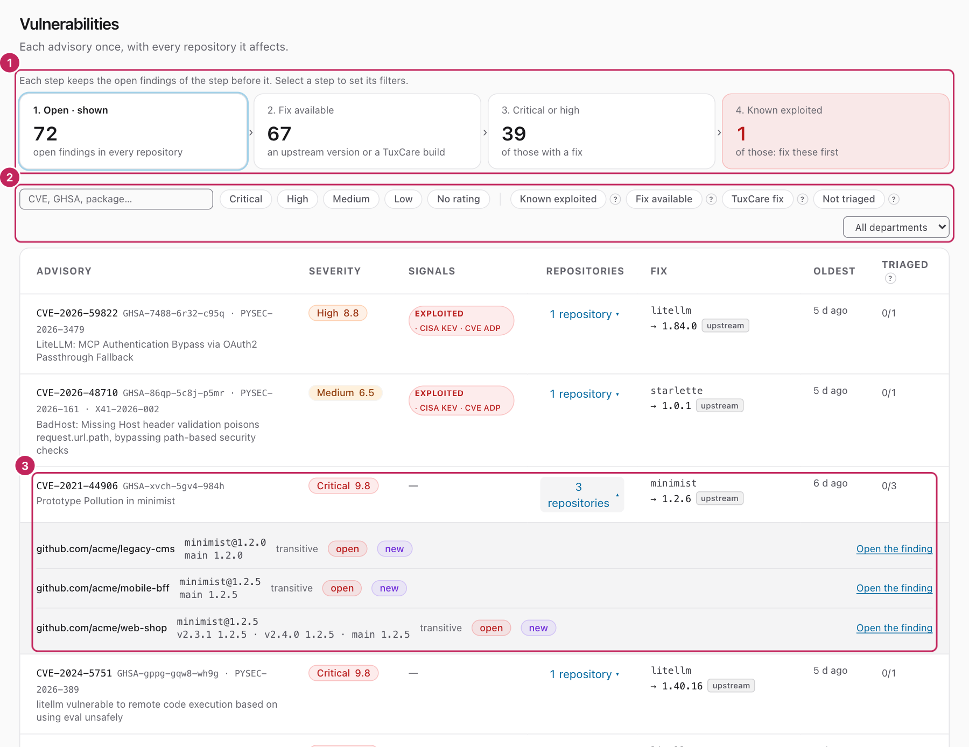969x747 pixels.
Task: Open the finding for github.com/acme/legacy-cms
Action: [894, 549]
